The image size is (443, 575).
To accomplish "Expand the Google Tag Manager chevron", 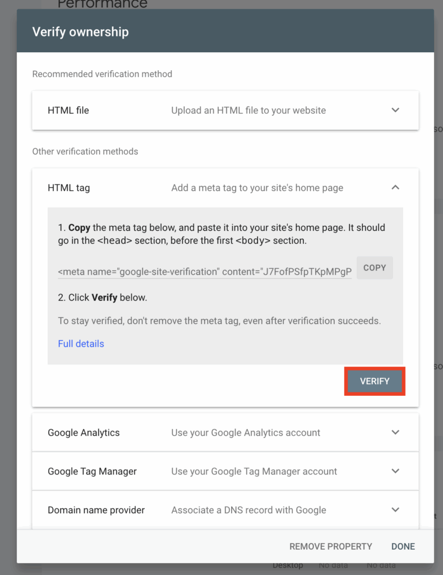I will coord(395,471).
